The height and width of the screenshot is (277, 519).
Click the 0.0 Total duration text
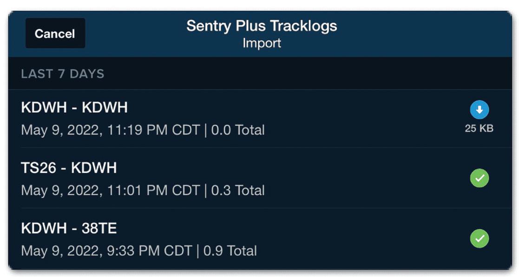[238, 130]
